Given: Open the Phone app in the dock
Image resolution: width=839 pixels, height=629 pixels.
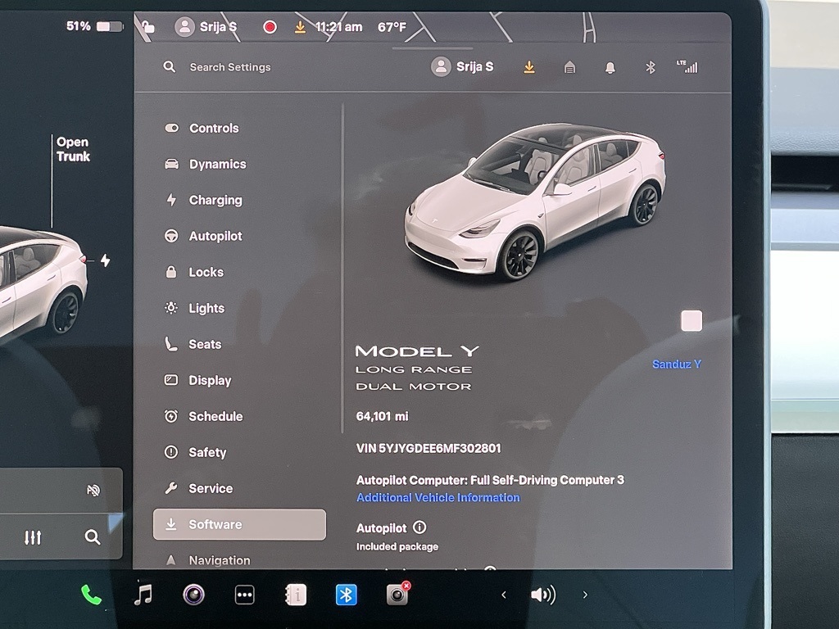Looking at the screenshot, I should (x=91, y=595).
